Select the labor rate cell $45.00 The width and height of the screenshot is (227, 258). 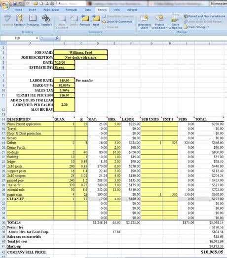pyautogui.click(x=64, y=81)
